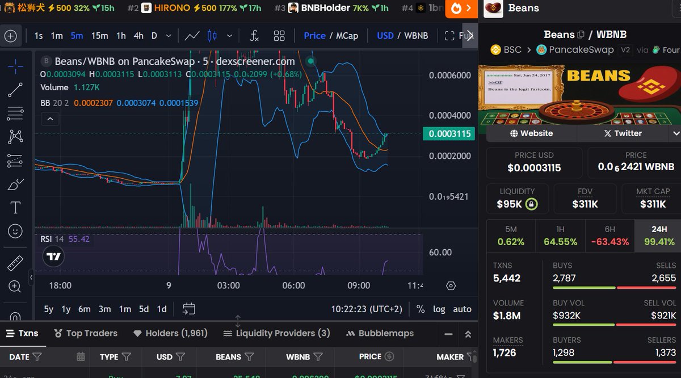
Task: Collapse the left chart side panel arrow
Action: [x=31, y=278]
